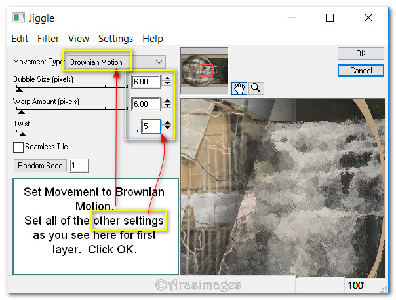The width and height of the screenshot is (396, 300).
Task: Click the Random Seed button
Action: (40, 166)
